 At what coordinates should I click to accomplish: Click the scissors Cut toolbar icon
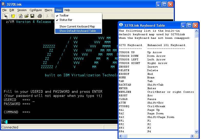click(x=47, y=16)
